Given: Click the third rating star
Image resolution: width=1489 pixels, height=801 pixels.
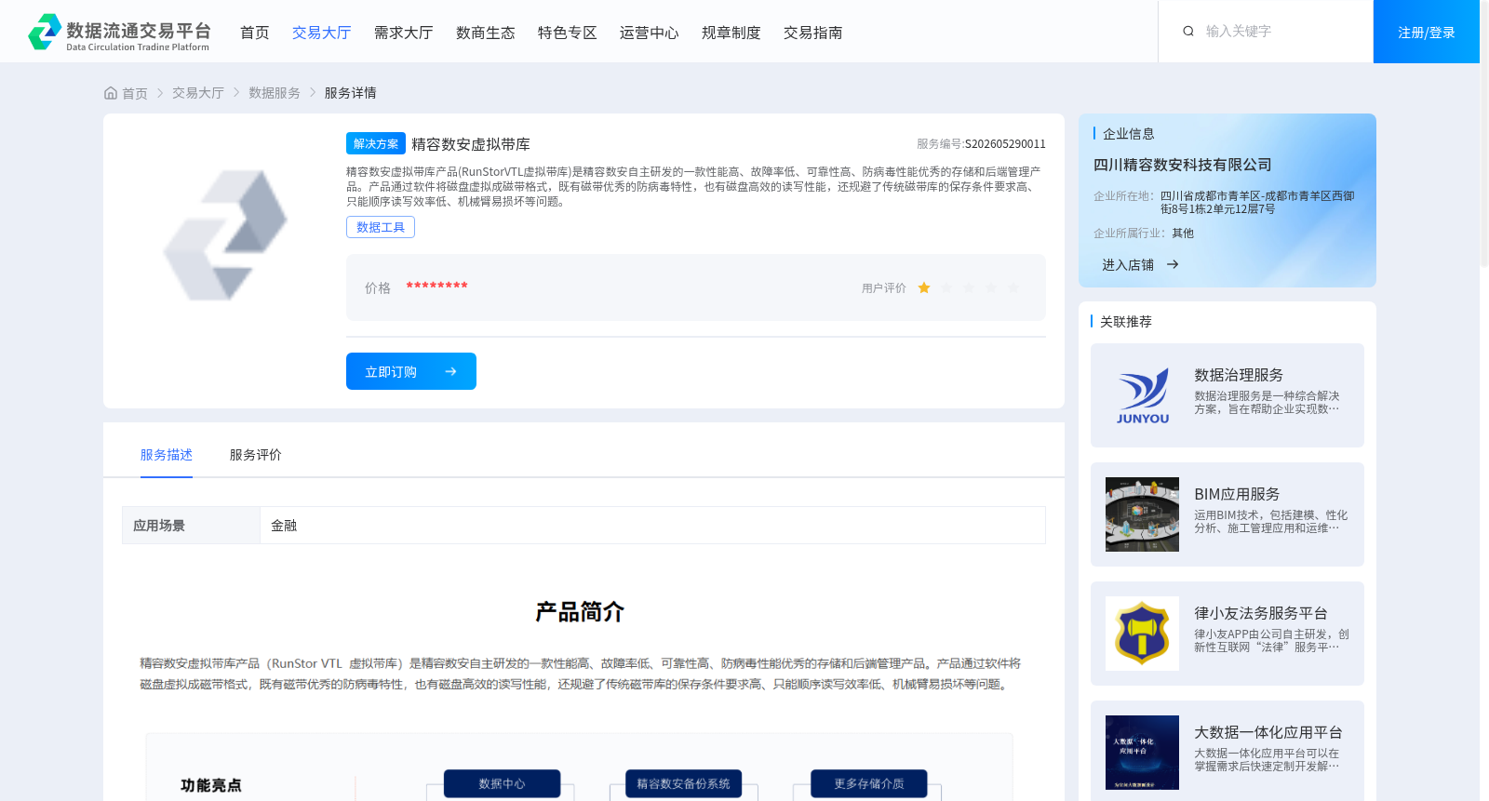Looking at the screenshot, I should pyautogui.click(x=969, y=288).
